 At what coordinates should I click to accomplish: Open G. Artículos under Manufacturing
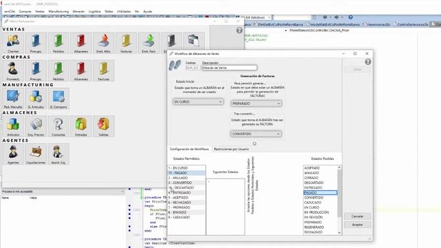coord(36,99)
